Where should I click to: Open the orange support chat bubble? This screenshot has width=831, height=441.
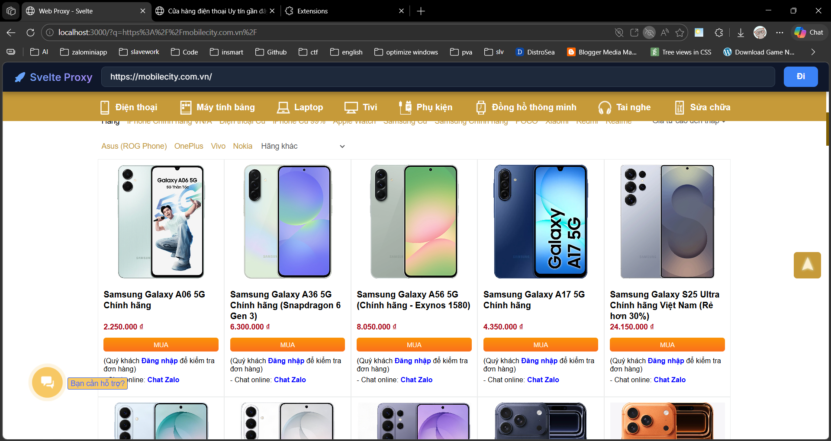click(47, 382)
